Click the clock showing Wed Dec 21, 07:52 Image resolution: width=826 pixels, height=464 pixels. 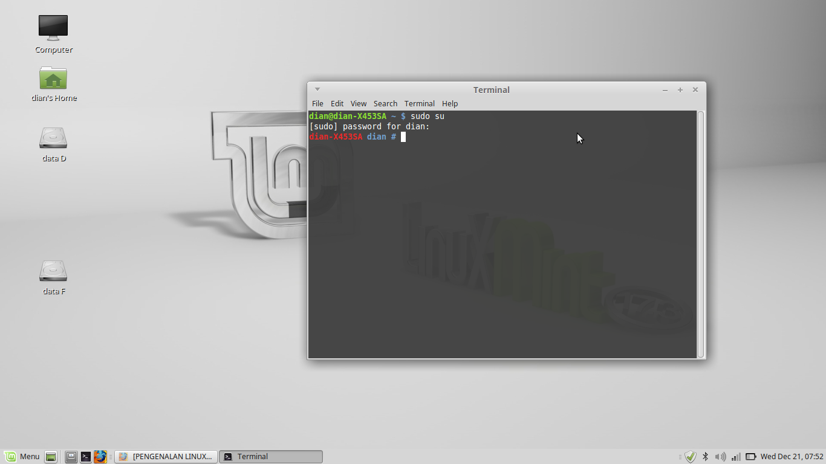click(792, 457)
